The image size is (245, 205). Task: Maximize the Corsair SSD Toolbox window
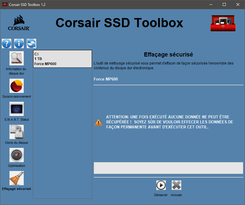click(224, 4)
